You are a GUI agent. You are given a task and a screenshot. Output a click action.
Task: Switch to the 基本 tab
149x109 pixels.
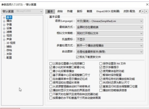(x=50, y=11)
